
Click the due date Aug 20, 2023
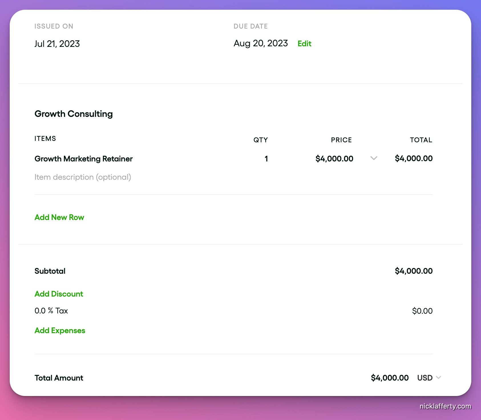pyautogui.click(x=260, y=43)
